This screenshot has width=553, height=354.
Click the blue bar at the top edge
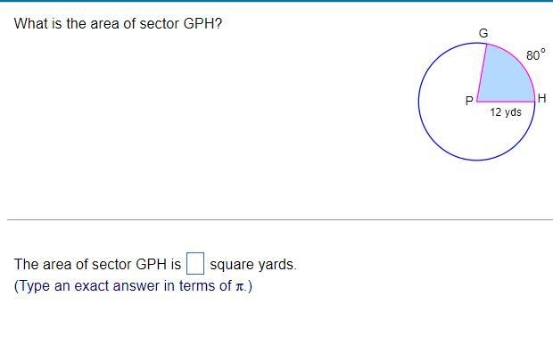pos(276,1)
